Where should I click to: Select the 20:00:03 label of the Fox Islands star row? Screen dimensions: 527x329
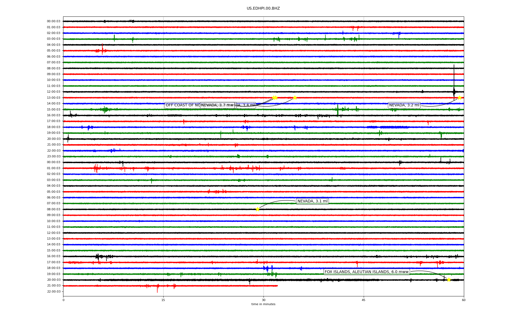coord(54,280)
